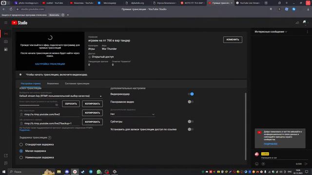This screenshot has width=312, height=175.
Task: Open the three-dot chat options menu
Action: point(307,32)
